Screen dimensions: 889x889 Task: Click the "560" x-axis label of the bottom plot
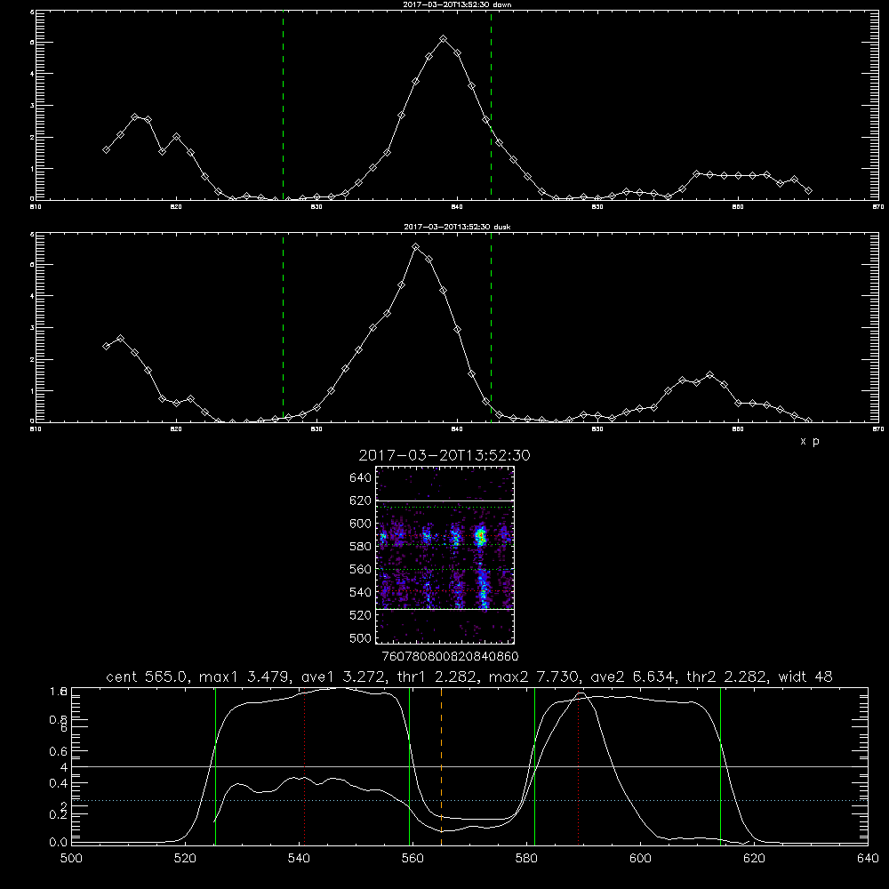pos(412,859)
